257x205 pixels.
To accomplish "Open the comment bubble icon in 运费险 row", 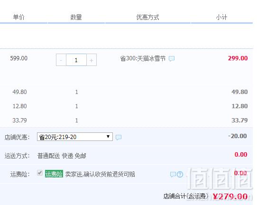I will tap(173, 174).
